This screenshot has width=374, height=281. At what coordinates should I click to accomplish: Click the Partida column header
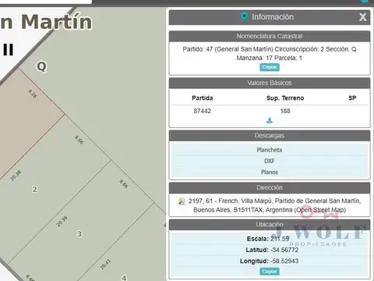[x=203, y=98]
